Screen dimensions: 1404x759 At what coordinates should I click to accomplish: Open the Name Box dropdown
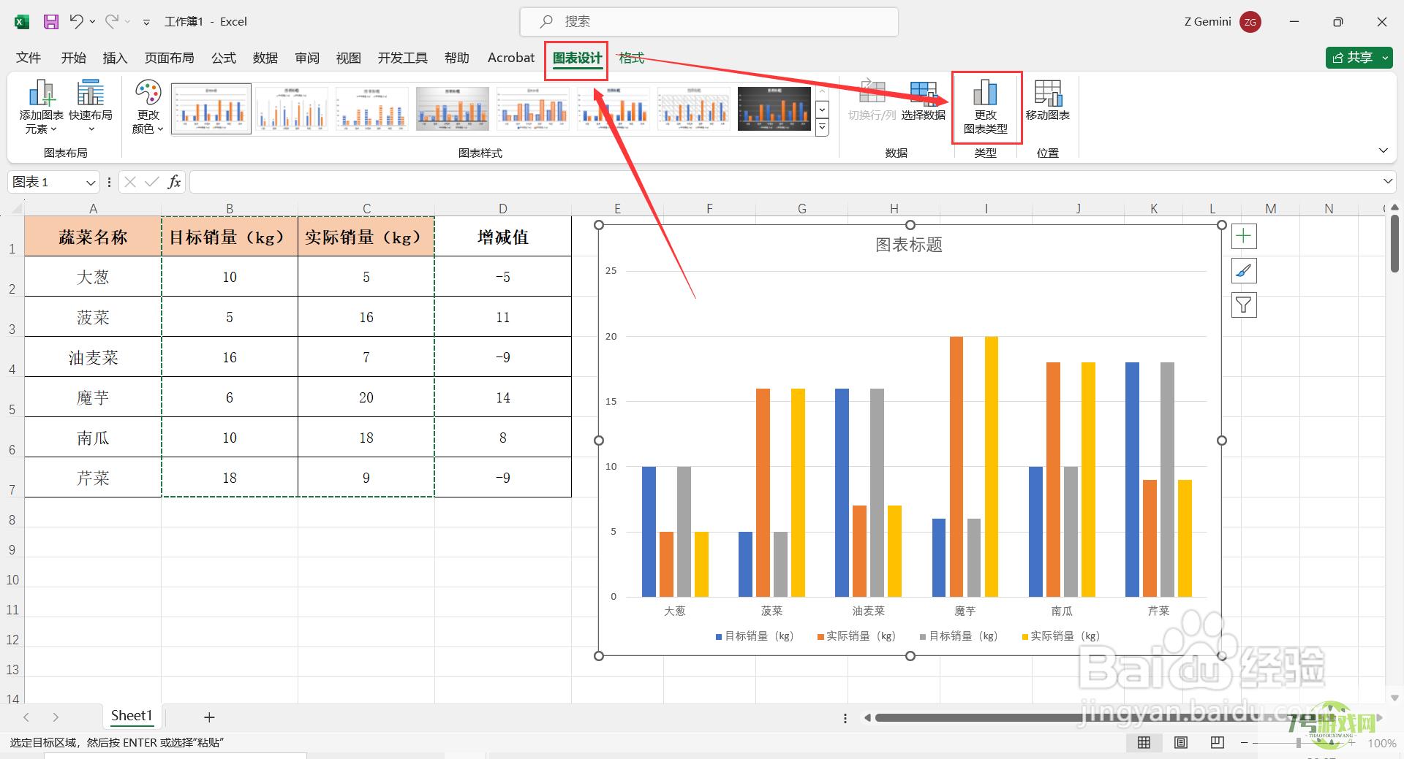coord(91,183)
